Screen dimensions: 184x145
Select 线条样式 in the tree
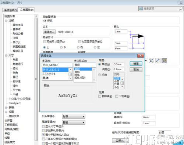click(x=10, y=142)
